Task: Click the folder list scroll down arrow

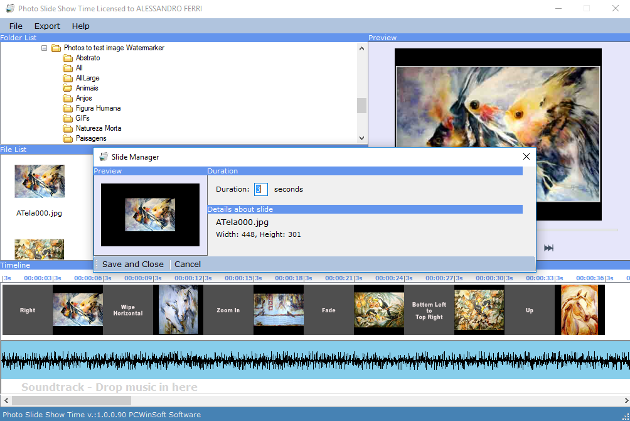Action: (361, 138)
